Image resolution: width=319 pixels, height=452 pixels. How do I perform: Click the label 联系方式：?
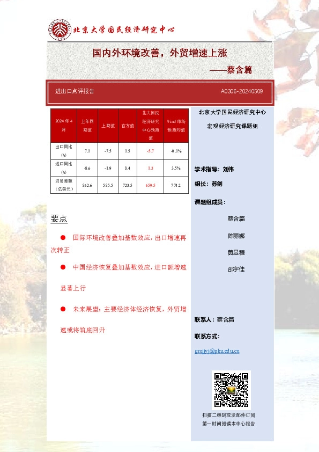click(207, 336)
